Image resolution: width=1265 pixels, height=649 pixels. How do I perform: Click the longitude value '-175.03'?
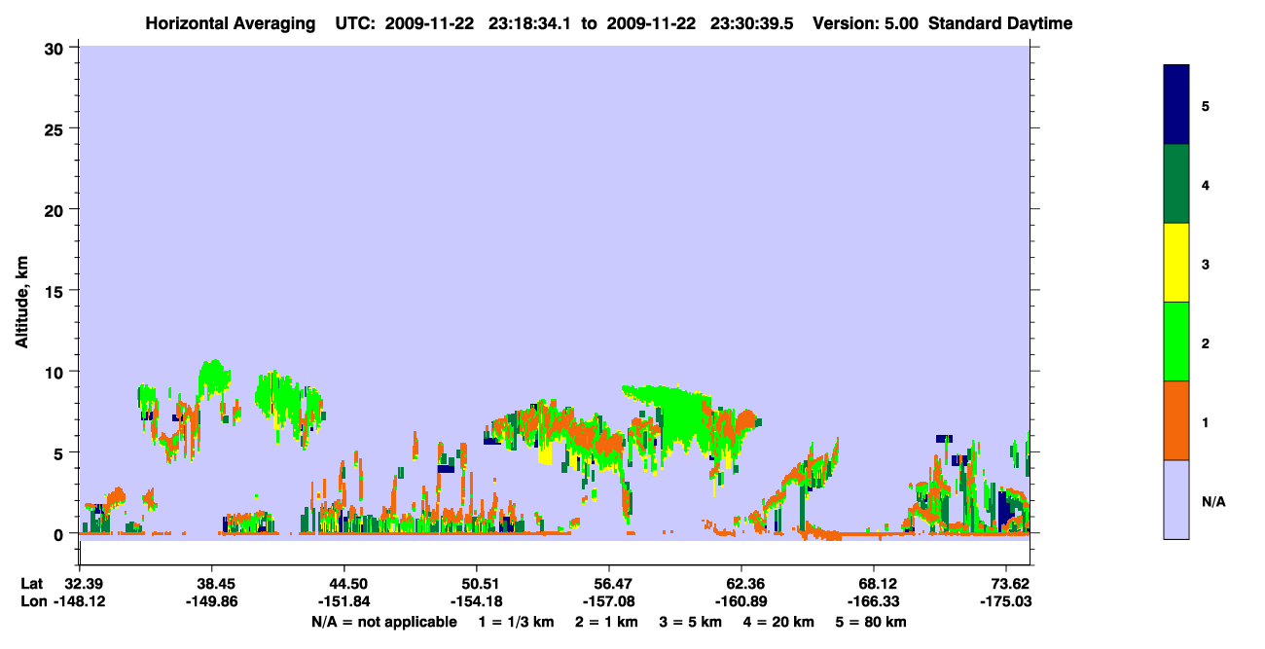coord(1006,601)
